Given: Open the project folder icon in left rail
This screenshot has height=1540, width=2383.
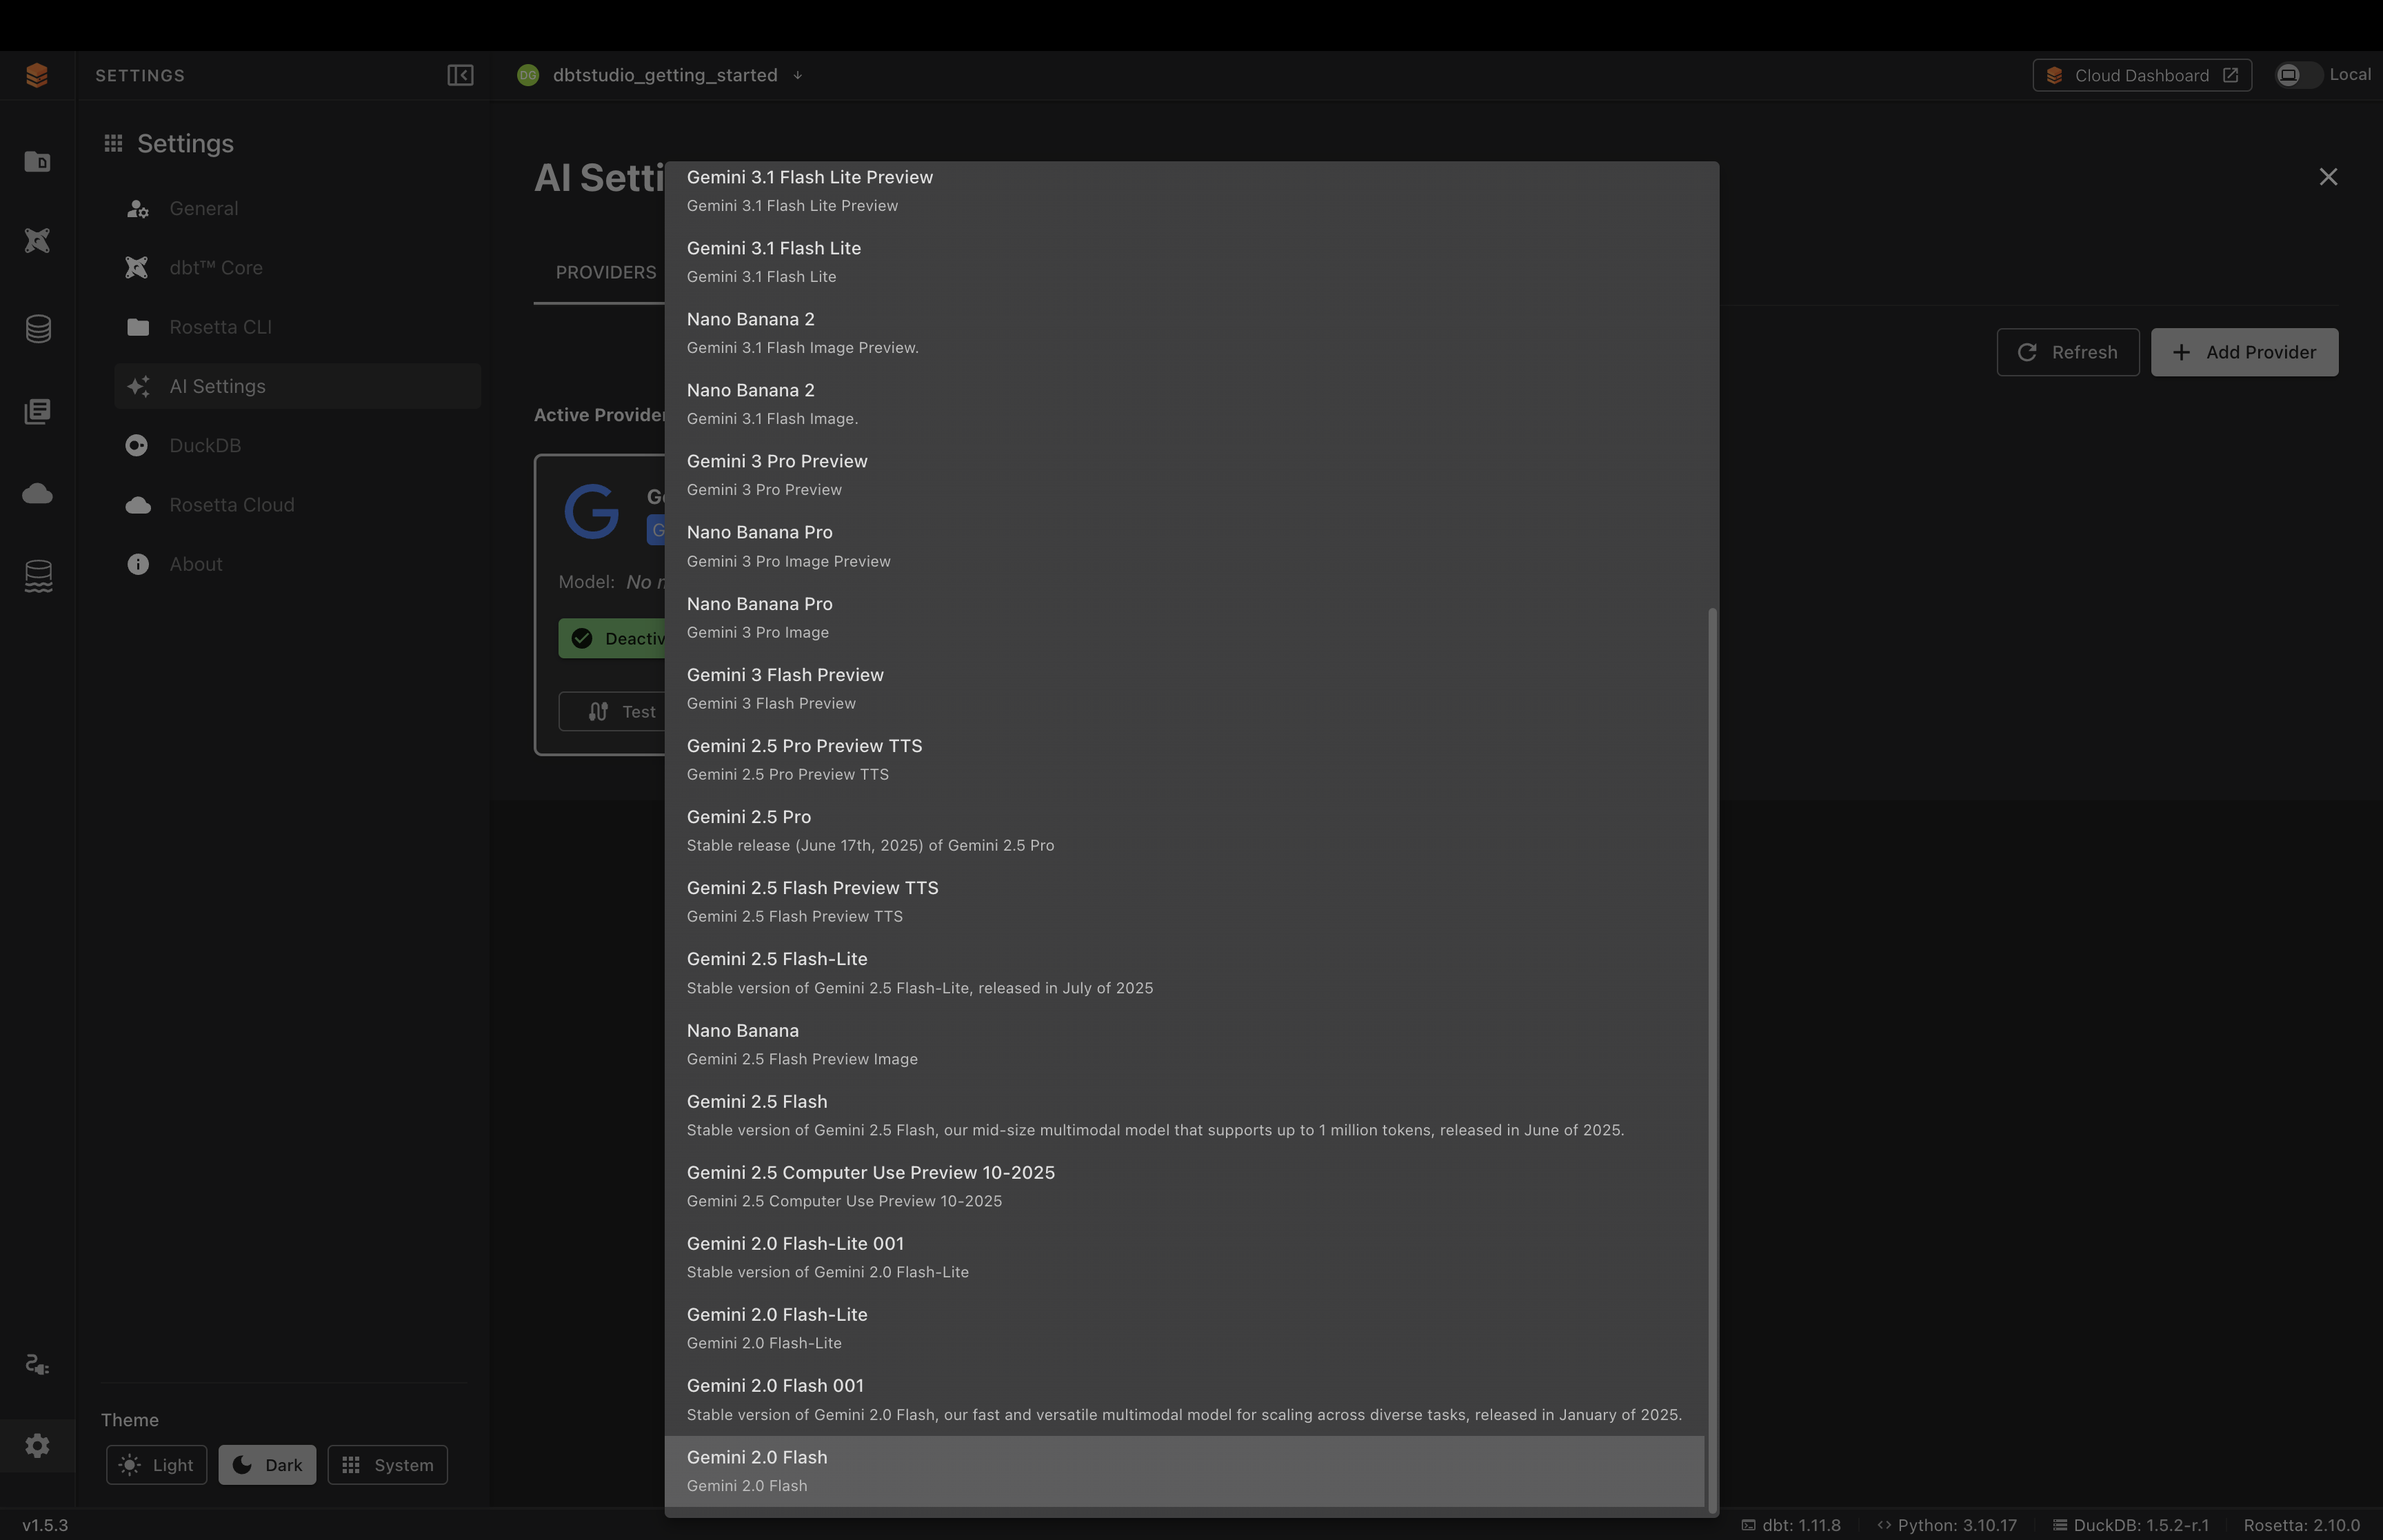Looking at the screenshot, I should click(x=37, y=161).
